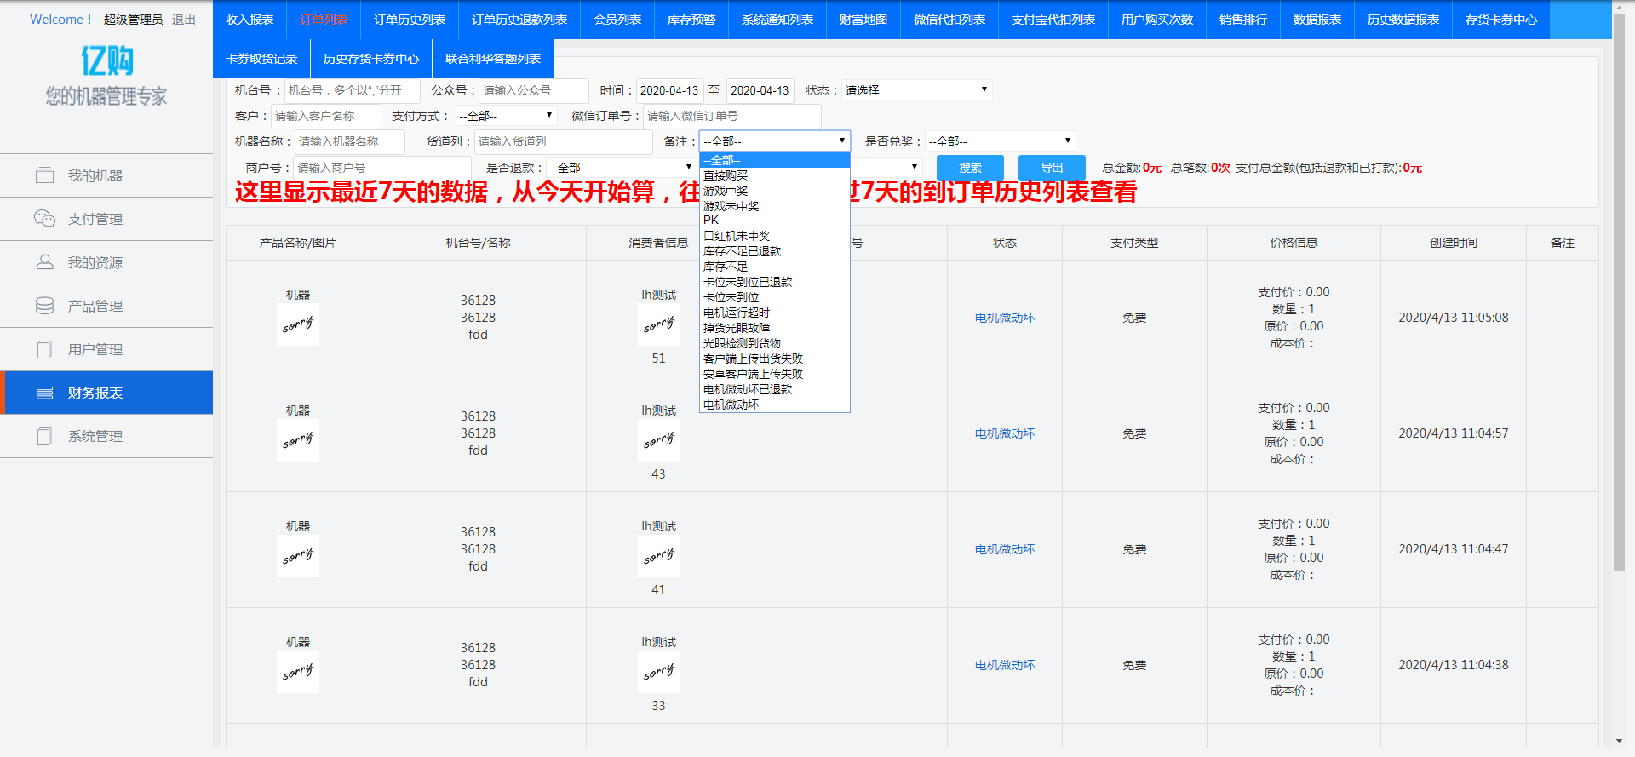1635x757 pixels.
Task: Click the 我的机器 sidebar icon
Action: (44, 175)
